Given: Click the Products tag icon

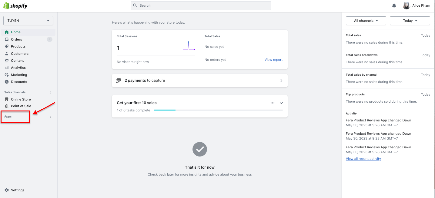Looking at the screenshot, I should point(7,46).
